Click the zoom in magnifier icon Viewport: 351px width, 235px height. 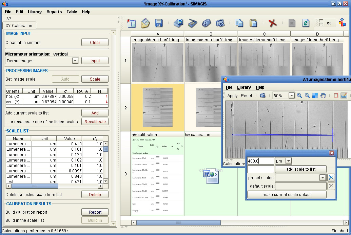[x=299, y=95]
